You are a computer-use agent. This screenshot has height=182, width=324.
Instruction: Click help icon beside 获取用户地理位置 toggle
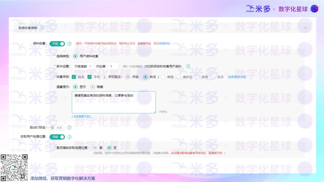(69, 137)
